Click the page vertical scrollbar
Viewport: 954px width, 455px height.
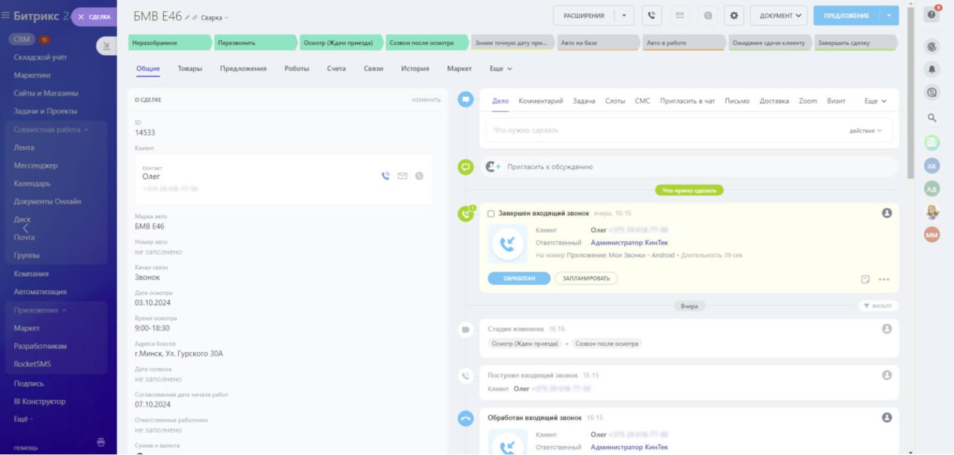(x=911, y=93)
